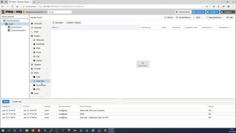Select the 'Disk sdb' initialisation task
Viewport: 236px width, 133px height.
coord(118,117)
